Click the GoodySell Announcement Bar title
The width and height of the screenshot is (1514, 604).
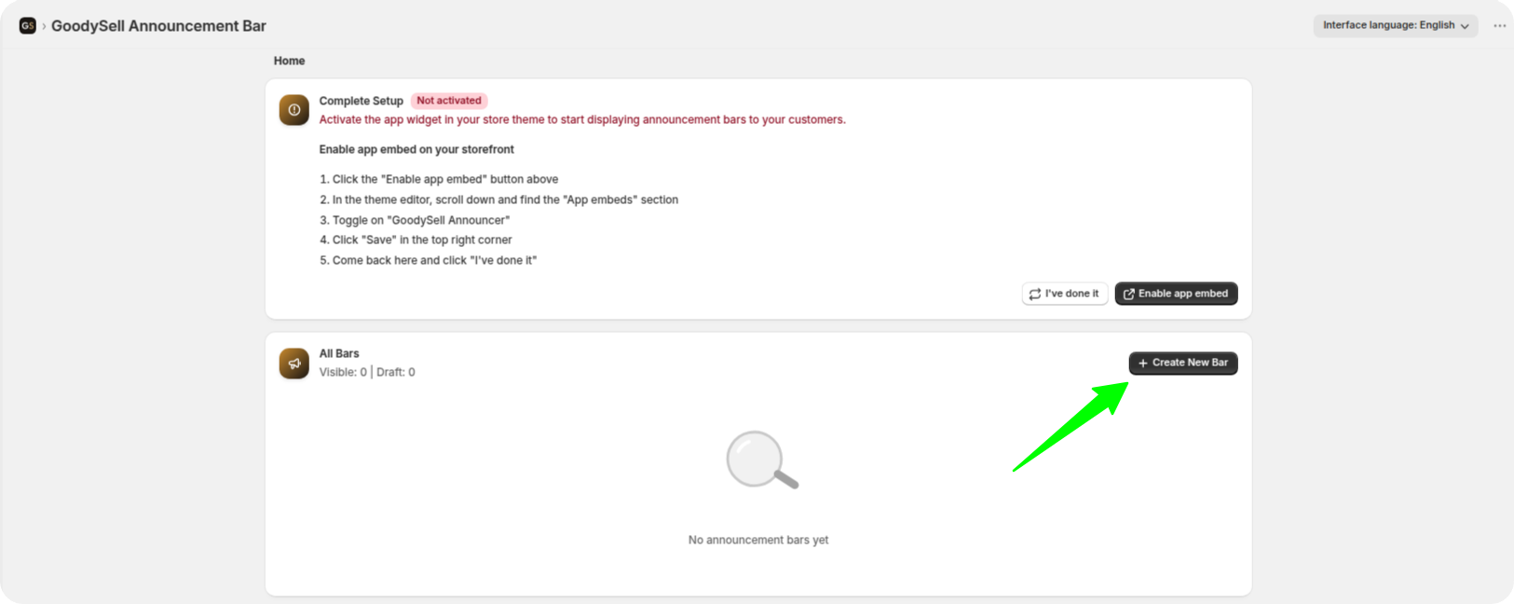point(158,26)
